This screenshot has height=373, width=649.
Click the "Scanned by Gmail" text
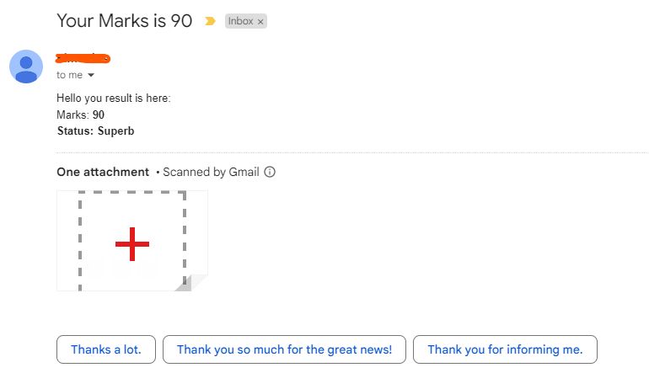(211, 172)
